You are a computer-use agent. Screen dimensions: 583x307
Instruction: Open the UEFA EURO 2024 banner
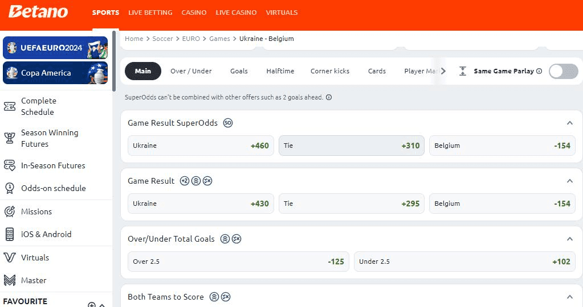[x=55, y=48]
